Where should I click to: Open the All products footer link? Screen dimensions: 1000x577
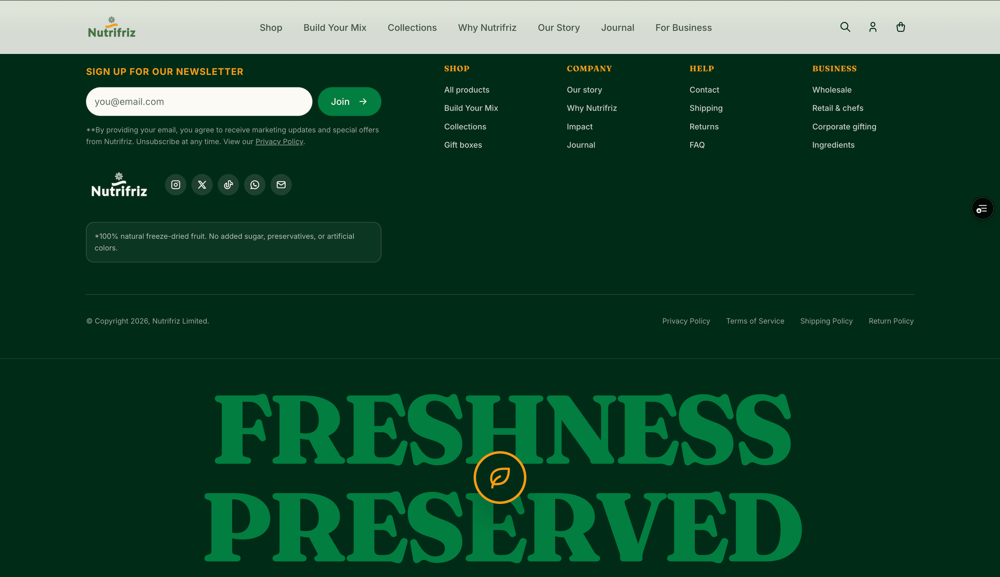point(467,90)
